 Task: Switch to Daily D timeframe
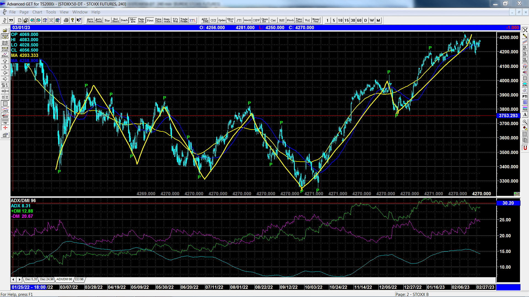click(x=366, y=20)
